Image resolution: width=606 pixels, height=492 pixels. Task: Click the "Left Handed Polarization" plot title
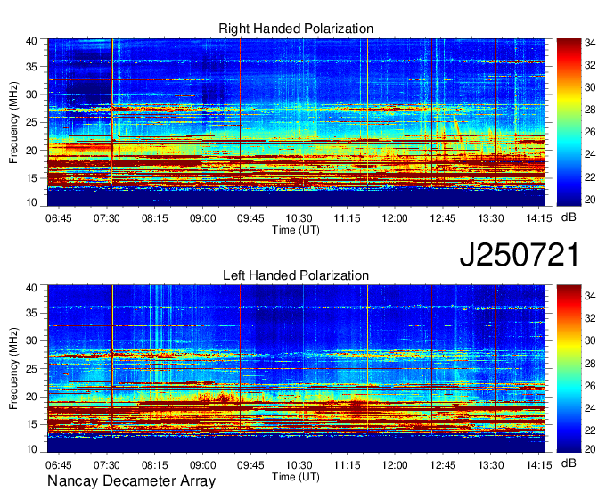pos(296,275)
